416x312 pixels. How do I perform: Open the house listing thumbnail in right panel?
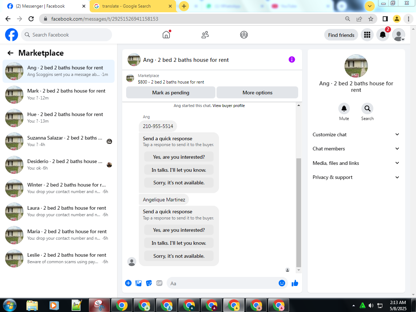[x=356, y=66]
